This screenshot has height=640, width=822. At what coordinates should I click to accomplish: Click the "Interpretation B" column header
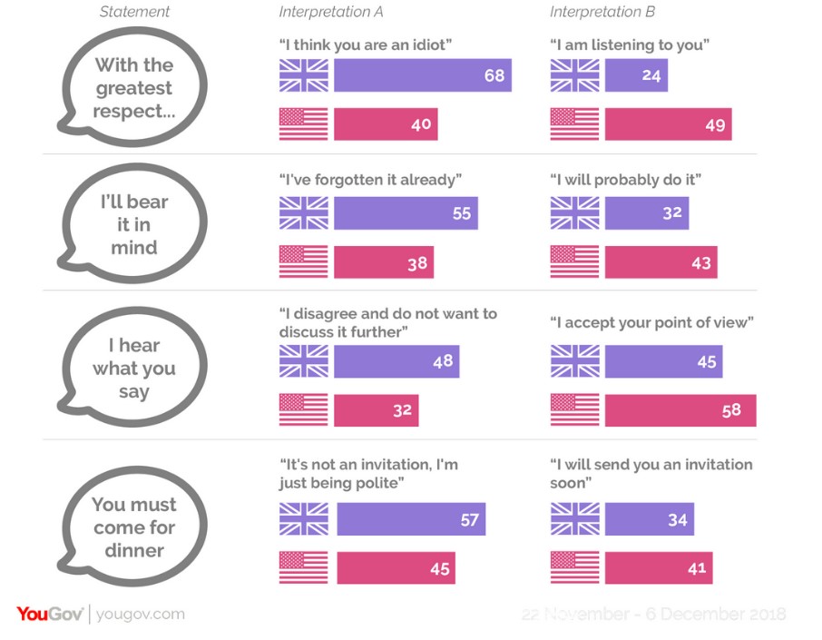point(602,12)
